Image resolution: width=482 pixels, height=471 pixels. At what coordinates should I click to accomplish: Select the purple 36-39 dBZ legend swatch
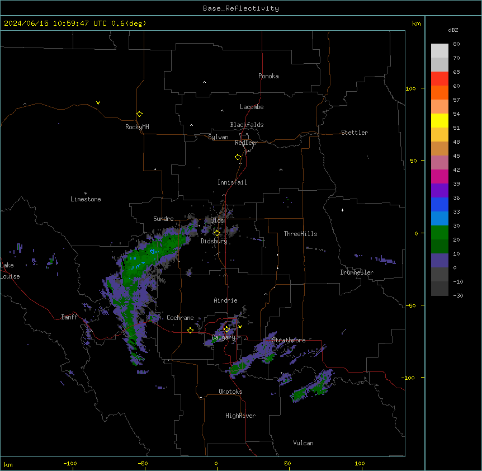(440, 190)
